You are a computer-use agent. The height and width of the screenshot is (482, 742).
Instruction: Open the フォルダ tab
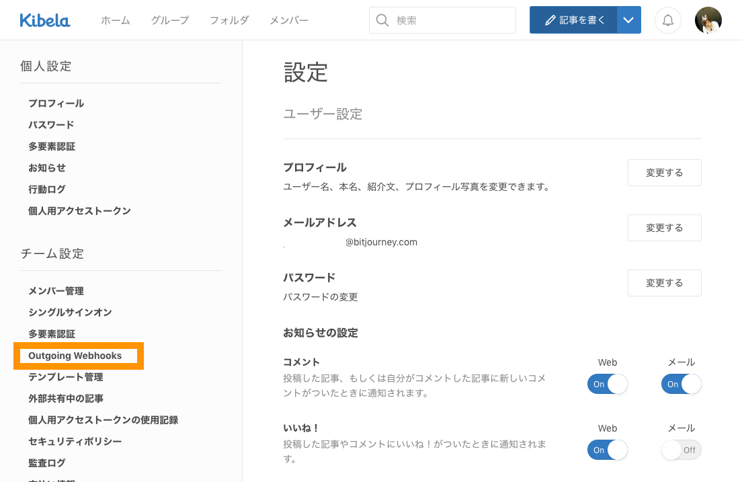(229, 20)
